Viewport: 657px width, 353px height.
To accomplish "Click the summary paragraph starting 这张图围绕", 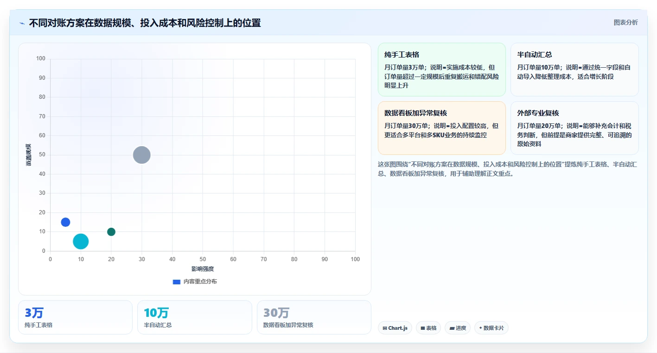I will click(508, 169).
